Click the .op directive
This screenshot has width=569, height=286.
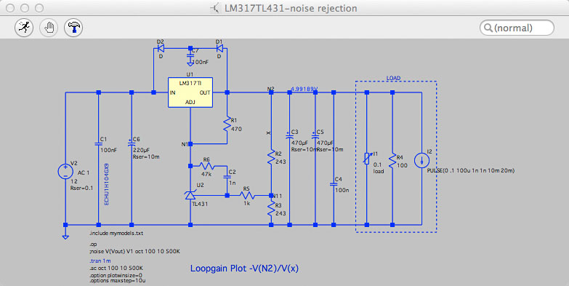pyautogui.click(x=93, y=245)
